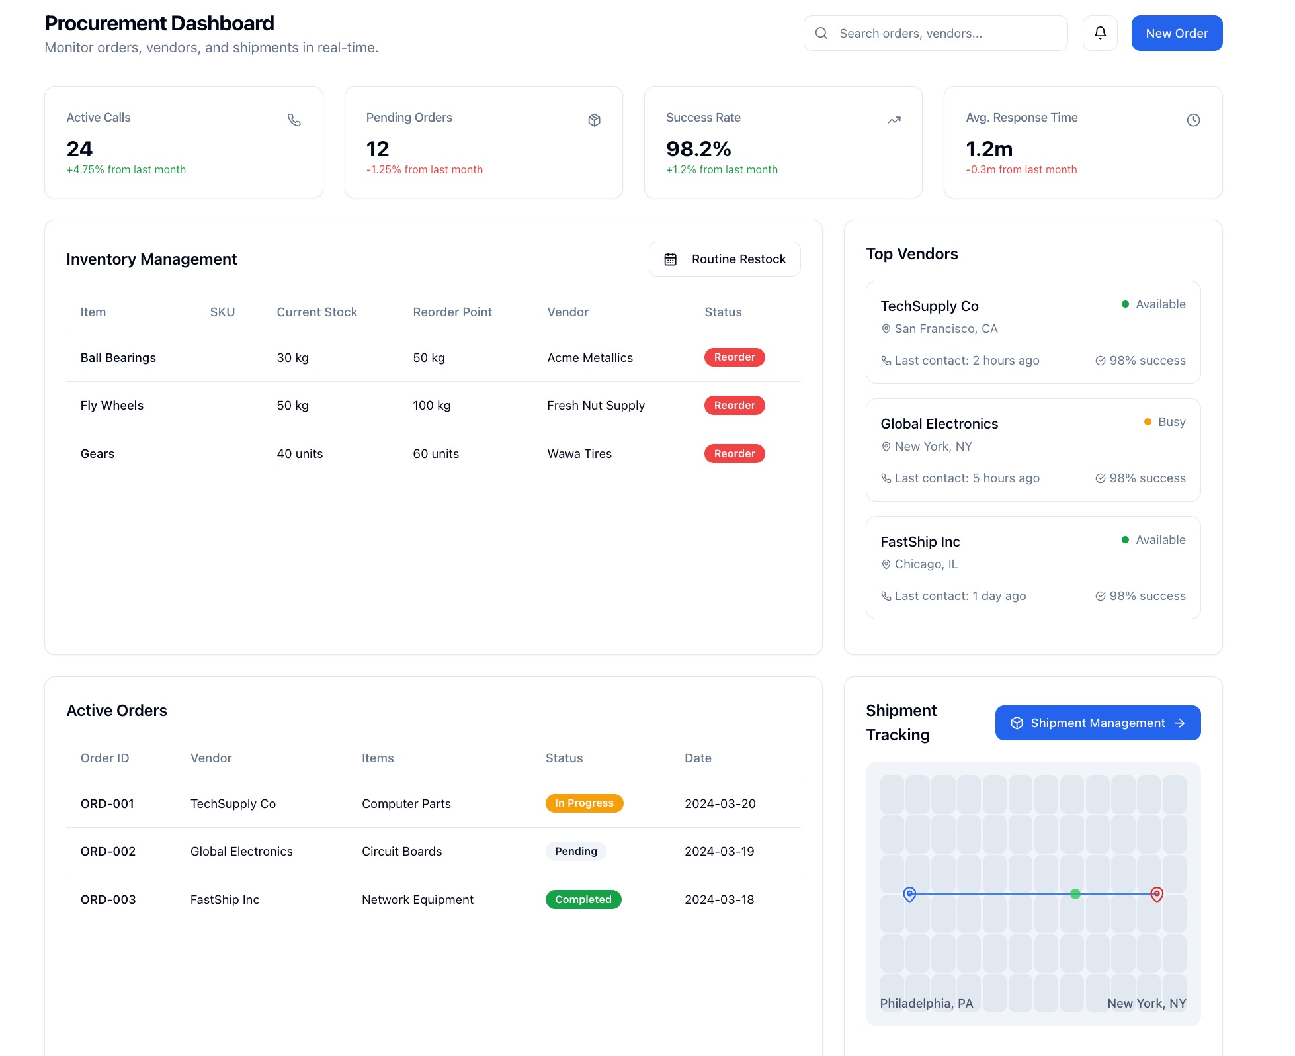Click the green shipment progress dot on route

[1075, 894]
